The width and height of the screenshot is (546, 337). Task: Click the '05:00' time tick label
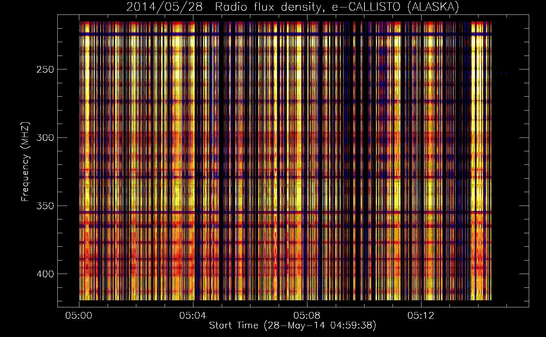point(79,316)
